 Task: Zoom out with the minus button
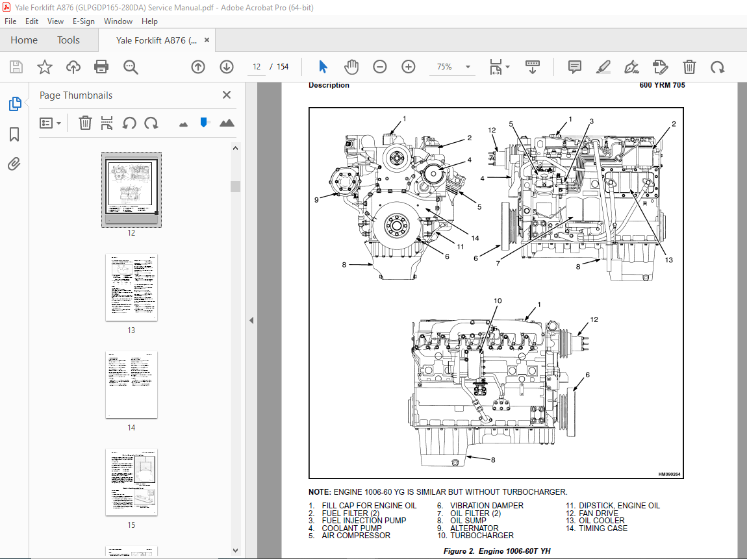point(380,67)
